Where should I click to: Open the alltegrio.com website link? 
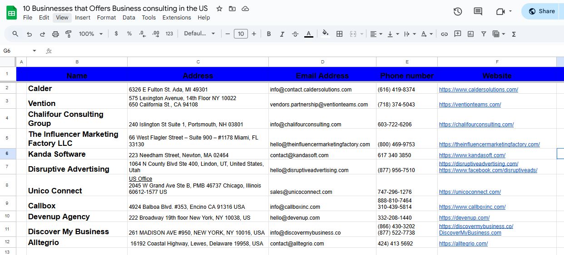[463, 244]
